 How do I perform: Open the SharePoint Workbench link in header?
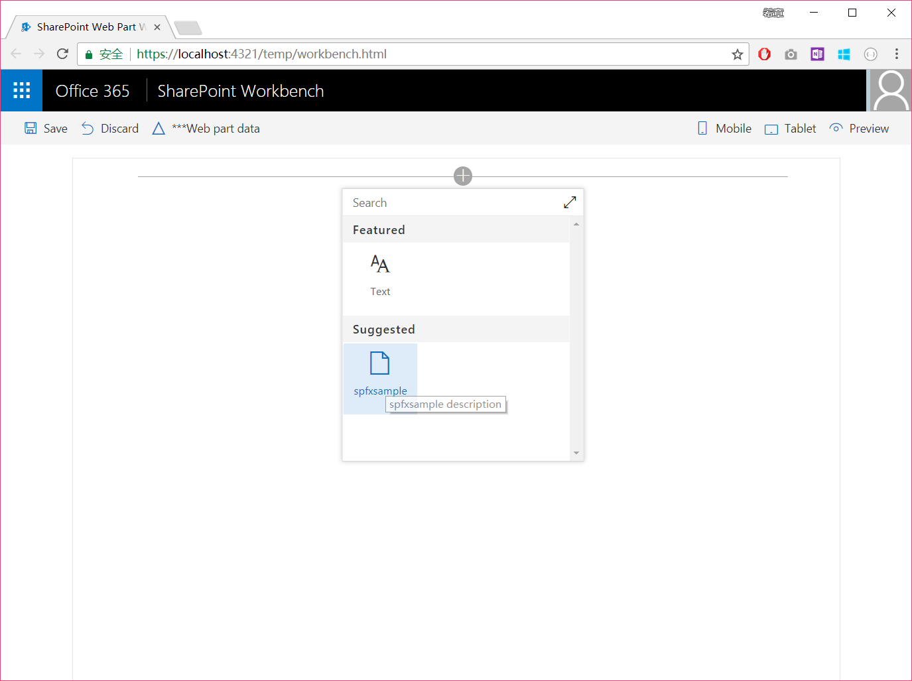[240, 90]
